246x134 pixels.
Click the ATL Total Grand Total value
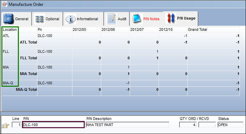tap(237, 42)
